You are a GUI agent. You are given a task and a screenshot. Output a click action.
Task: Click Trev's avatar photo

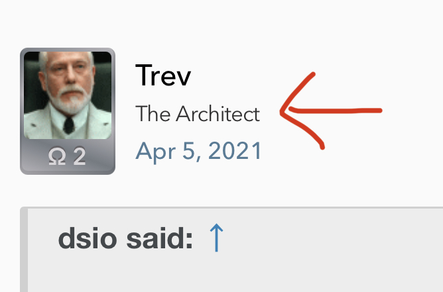click(x=68, y=95)
